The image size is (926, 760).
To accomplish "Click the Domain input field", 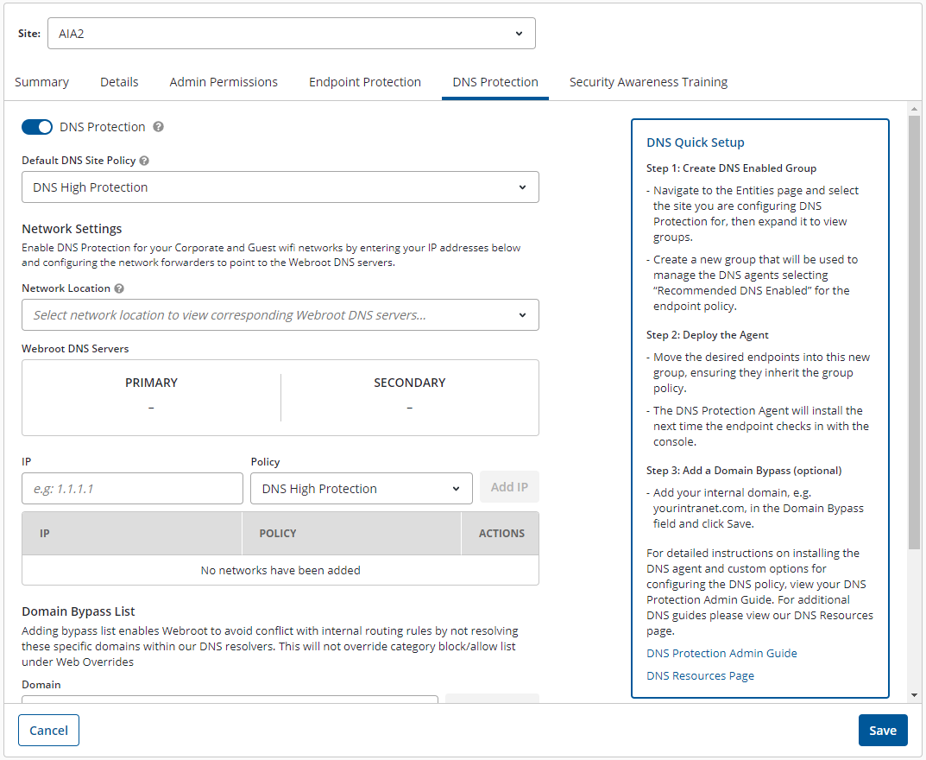I will click(230, 700).
